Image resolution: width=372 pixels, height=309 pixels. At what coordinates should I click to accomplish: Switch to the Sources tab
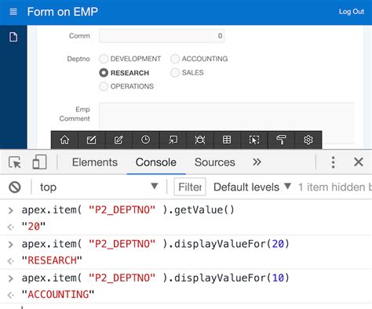pyautogui.click(x=215, y=162)
